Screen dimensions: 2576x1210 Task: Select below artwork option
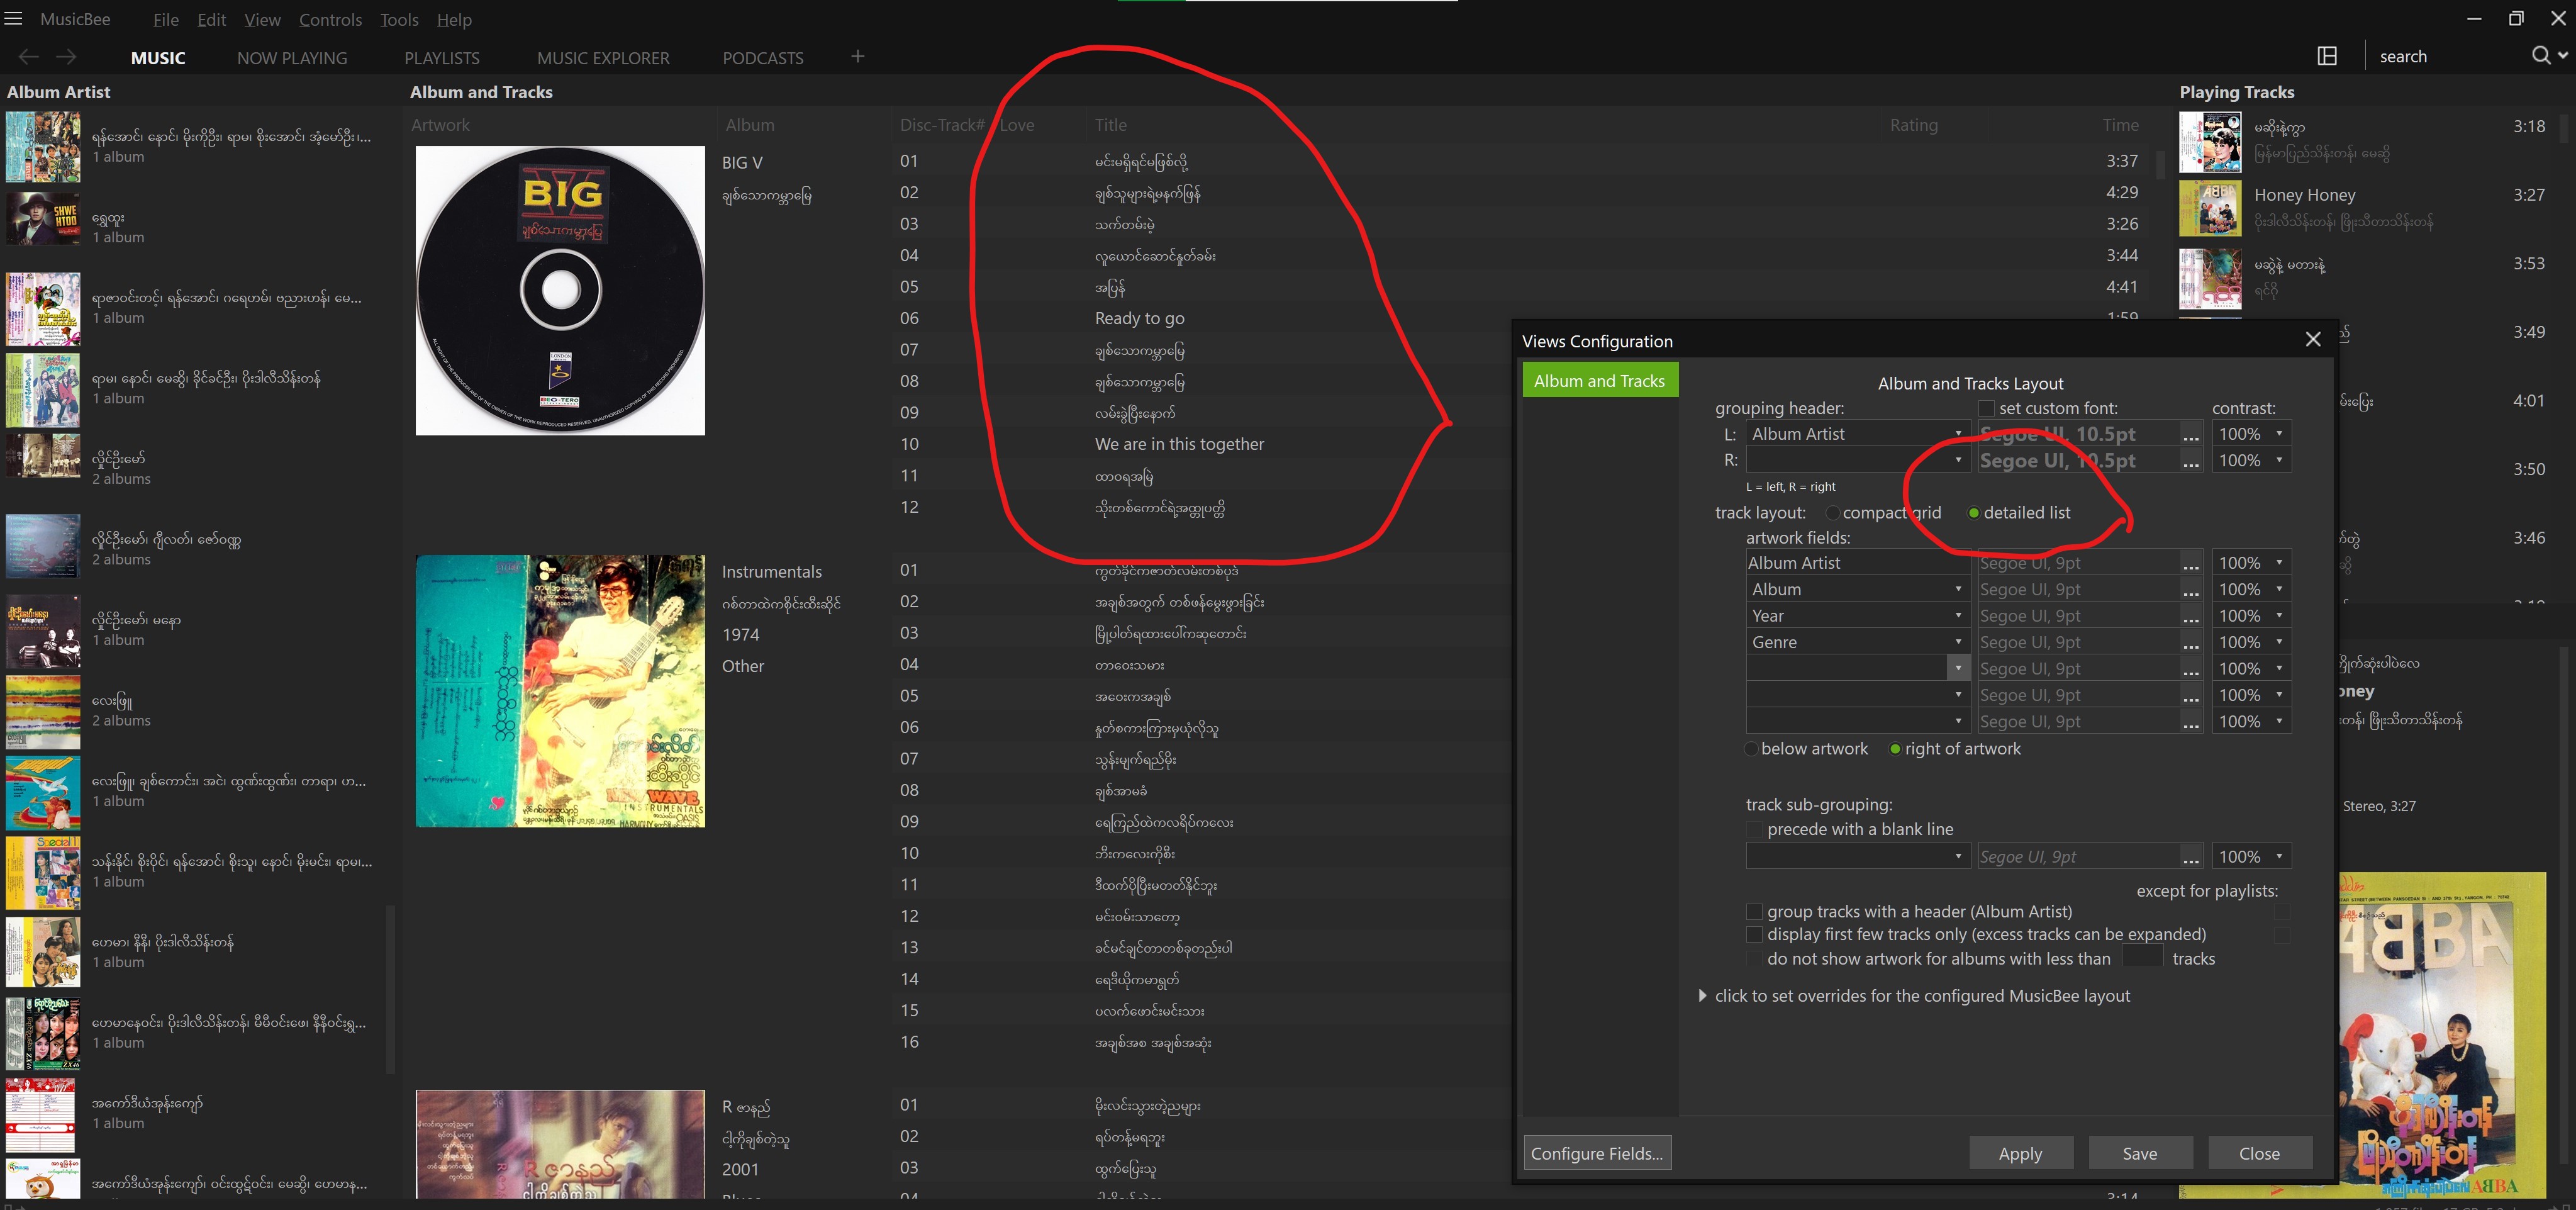(1751, 749)
